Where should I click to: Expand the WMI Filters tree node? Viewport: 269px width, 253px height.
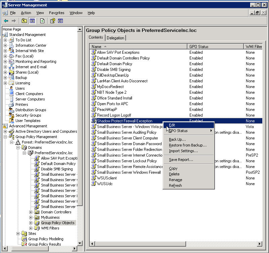click(31, 228)
